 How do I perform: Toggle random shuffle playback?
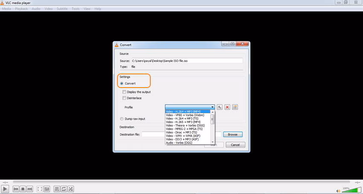point(70,189)
